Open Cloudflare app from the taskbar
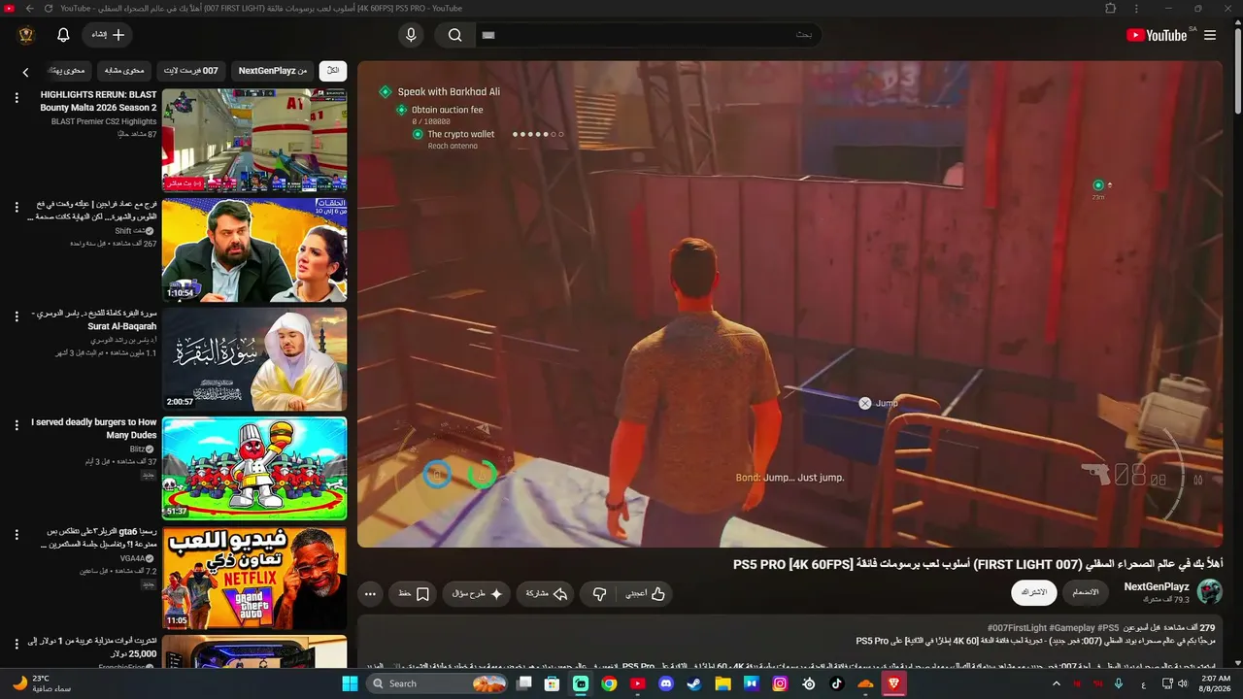 [865, 683]
